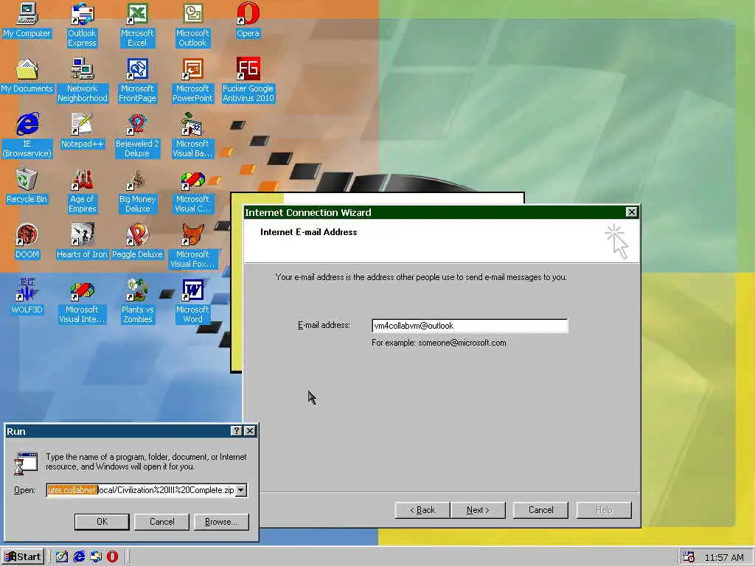
Task: Click Next in Internet Connection Wizard
Action: 478,510
